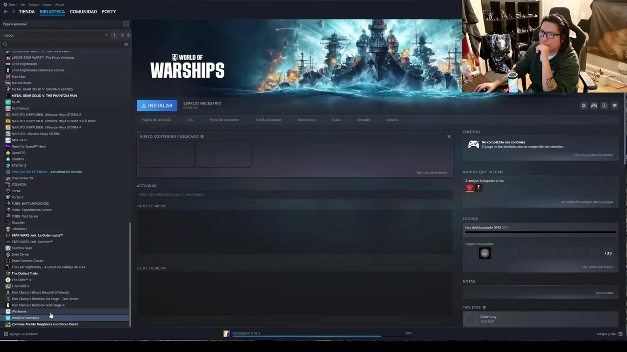
Task: Click the +33 more achievements badge
Action: click(608, 253)
